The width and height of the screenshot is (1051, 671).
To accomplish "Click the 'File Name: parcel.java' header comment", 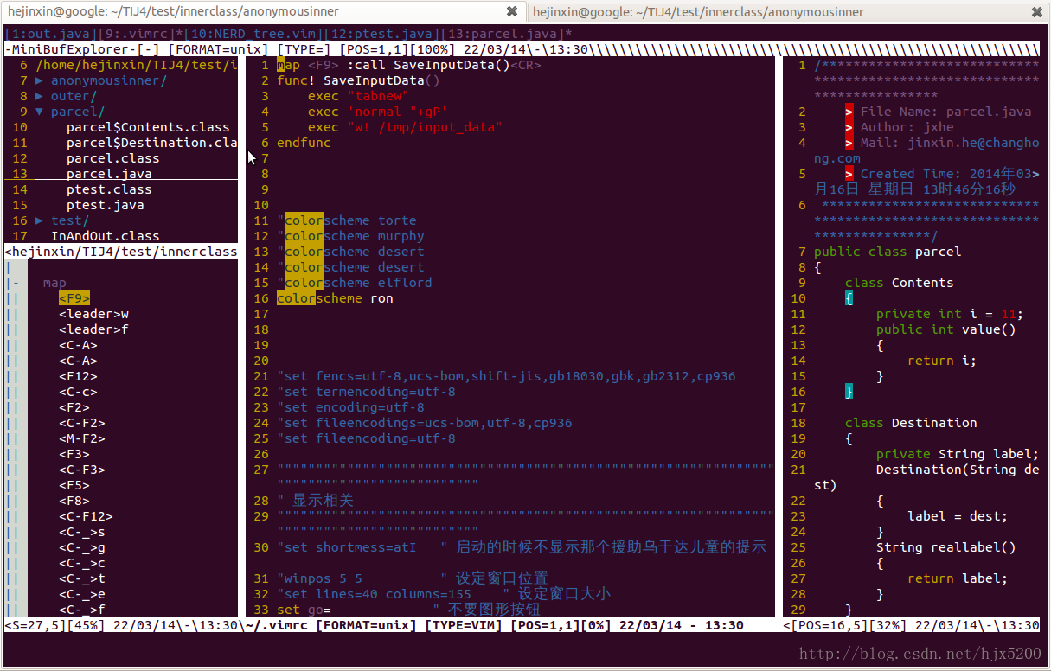I will [x=945, y=112].
